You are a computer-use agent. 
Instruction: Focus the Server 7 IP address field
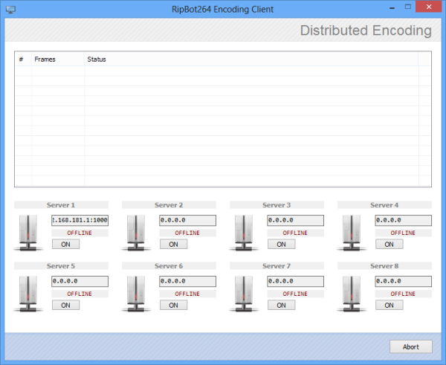tap(296, 281)
